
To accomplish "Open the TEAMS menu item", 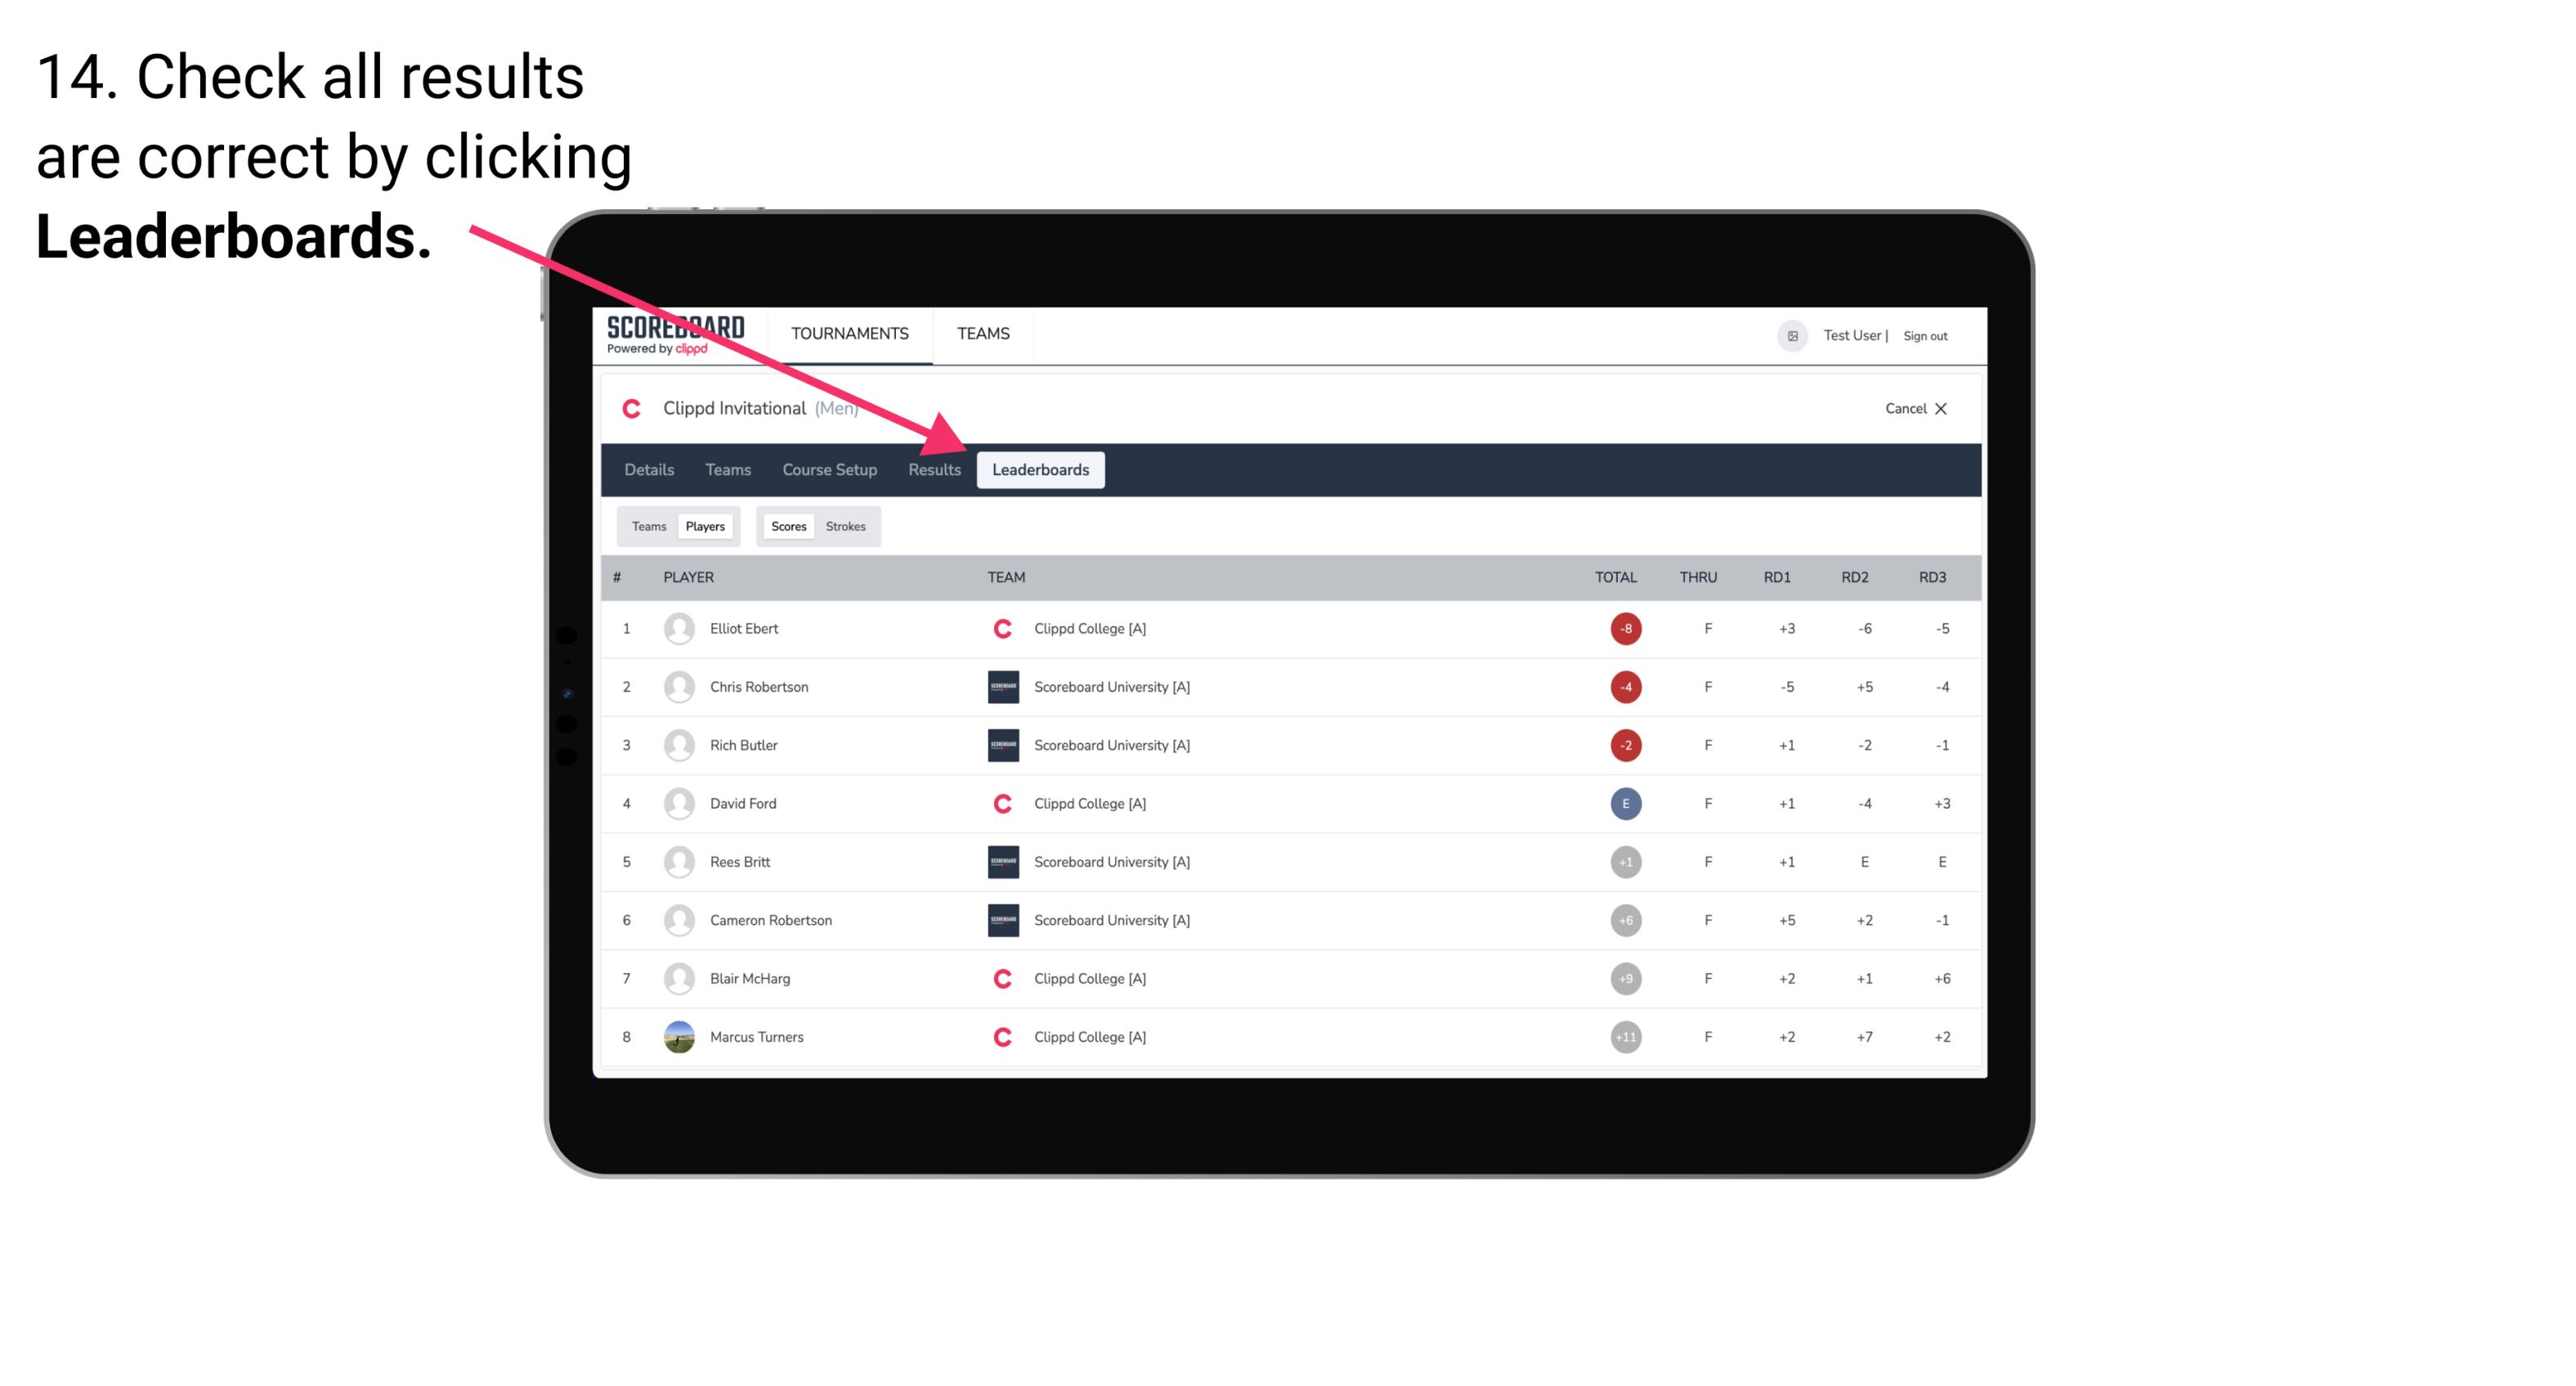I will click(984, 333).
